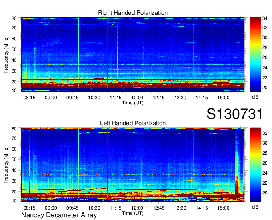Image resolution: width=272 pixels, height=220 pixels.
Task: Click the 50 MHz tick on the top plot
Action: [14, 49]
